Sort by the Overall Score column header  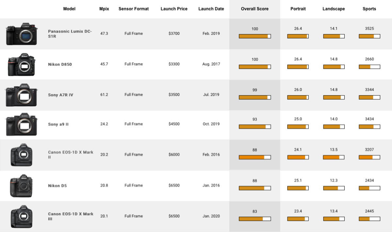tap(254, 9)
